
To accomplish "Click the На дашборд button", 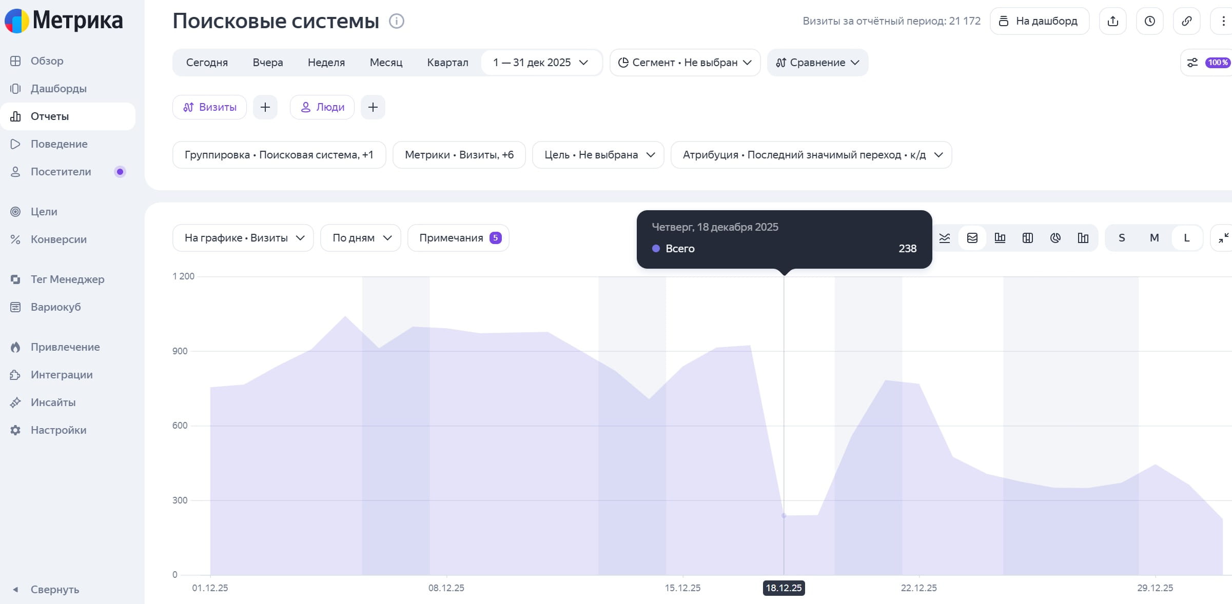I will click(x=1040, y=21).
